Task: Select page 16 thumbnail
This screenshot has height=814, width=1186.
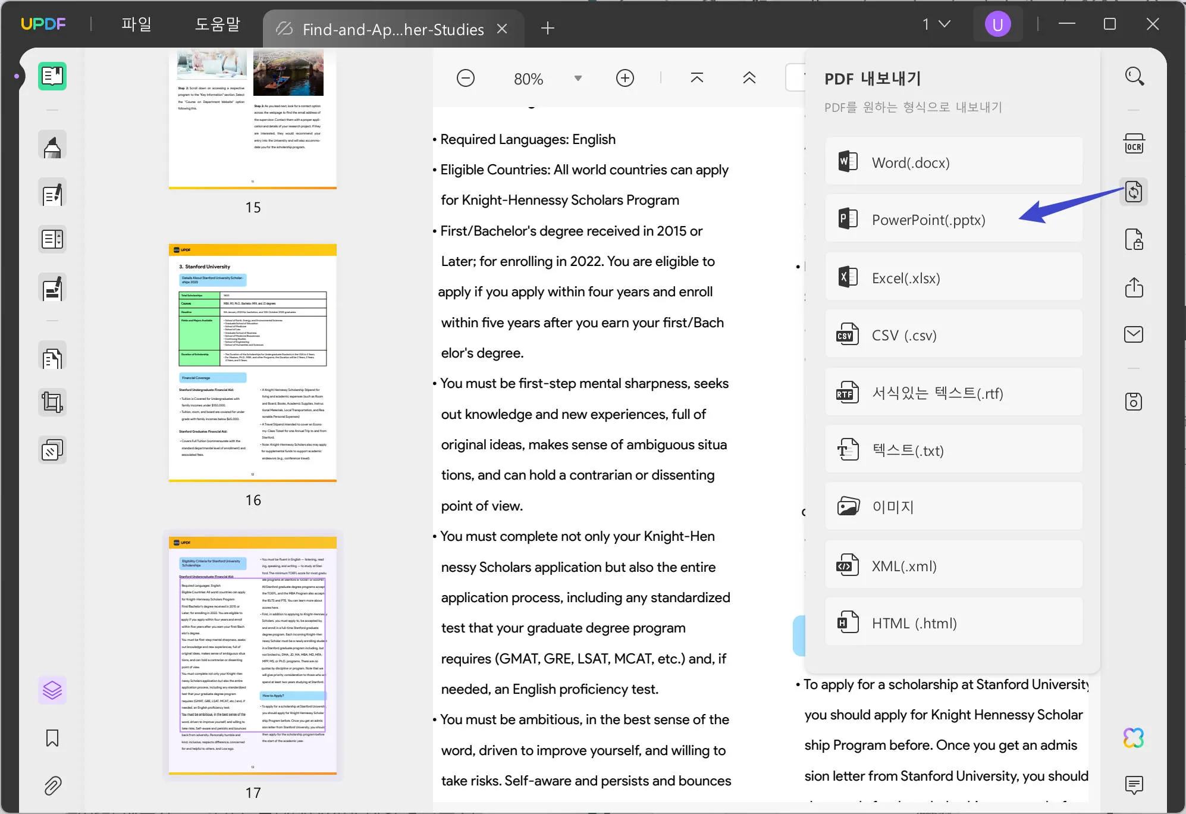Action: click(253, 362)
